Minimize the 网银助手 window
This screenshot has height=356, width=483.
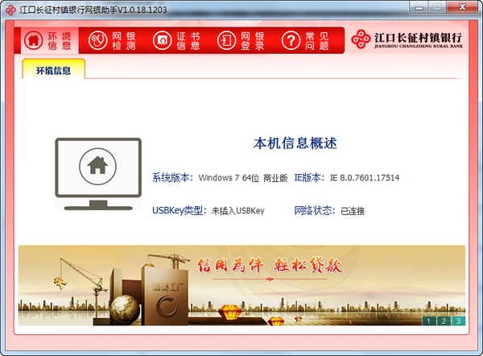pyautogui.click(x=419, y=7)
